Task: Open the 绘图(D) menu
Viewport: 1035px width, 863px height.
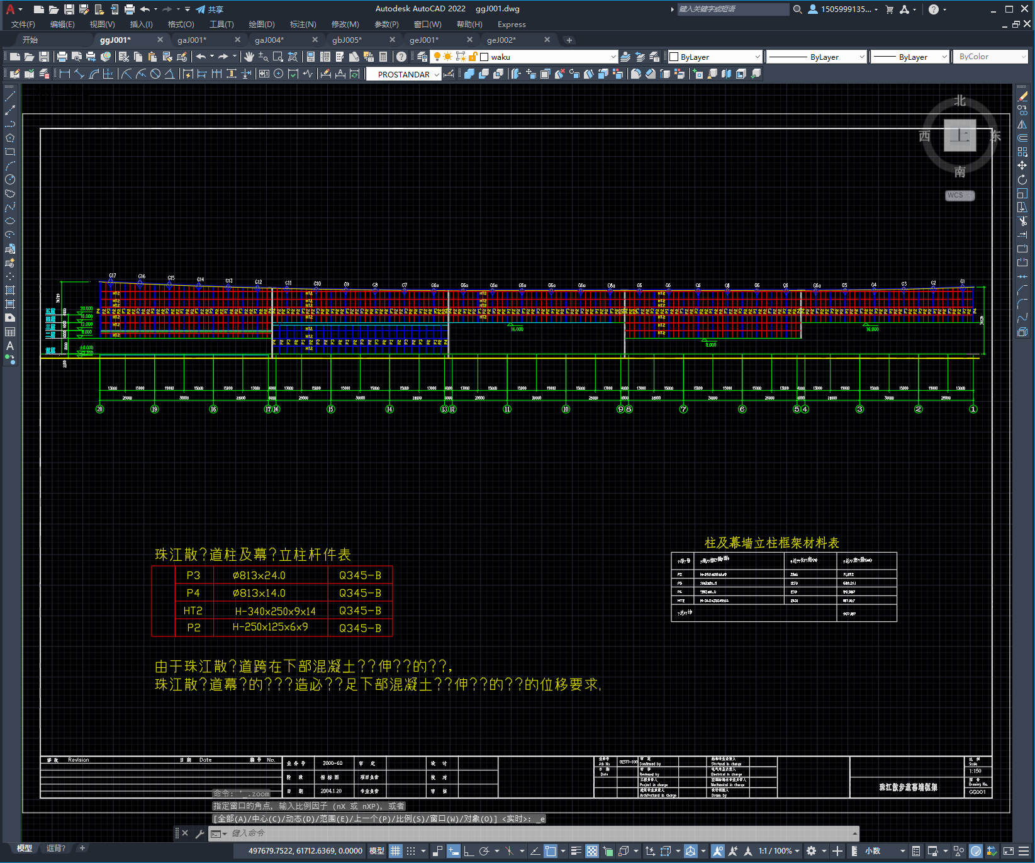Action: [262, 25]
